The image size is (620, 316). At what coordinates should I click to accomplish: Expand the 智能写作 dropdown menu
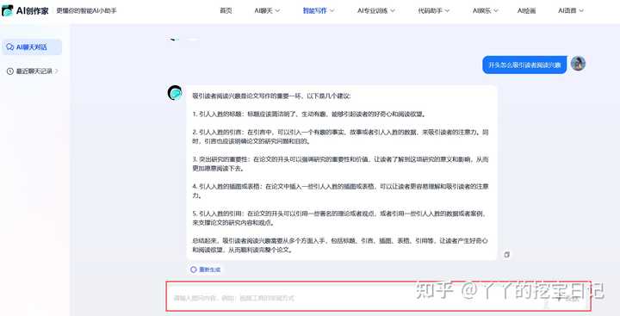(x=319, y=10)
